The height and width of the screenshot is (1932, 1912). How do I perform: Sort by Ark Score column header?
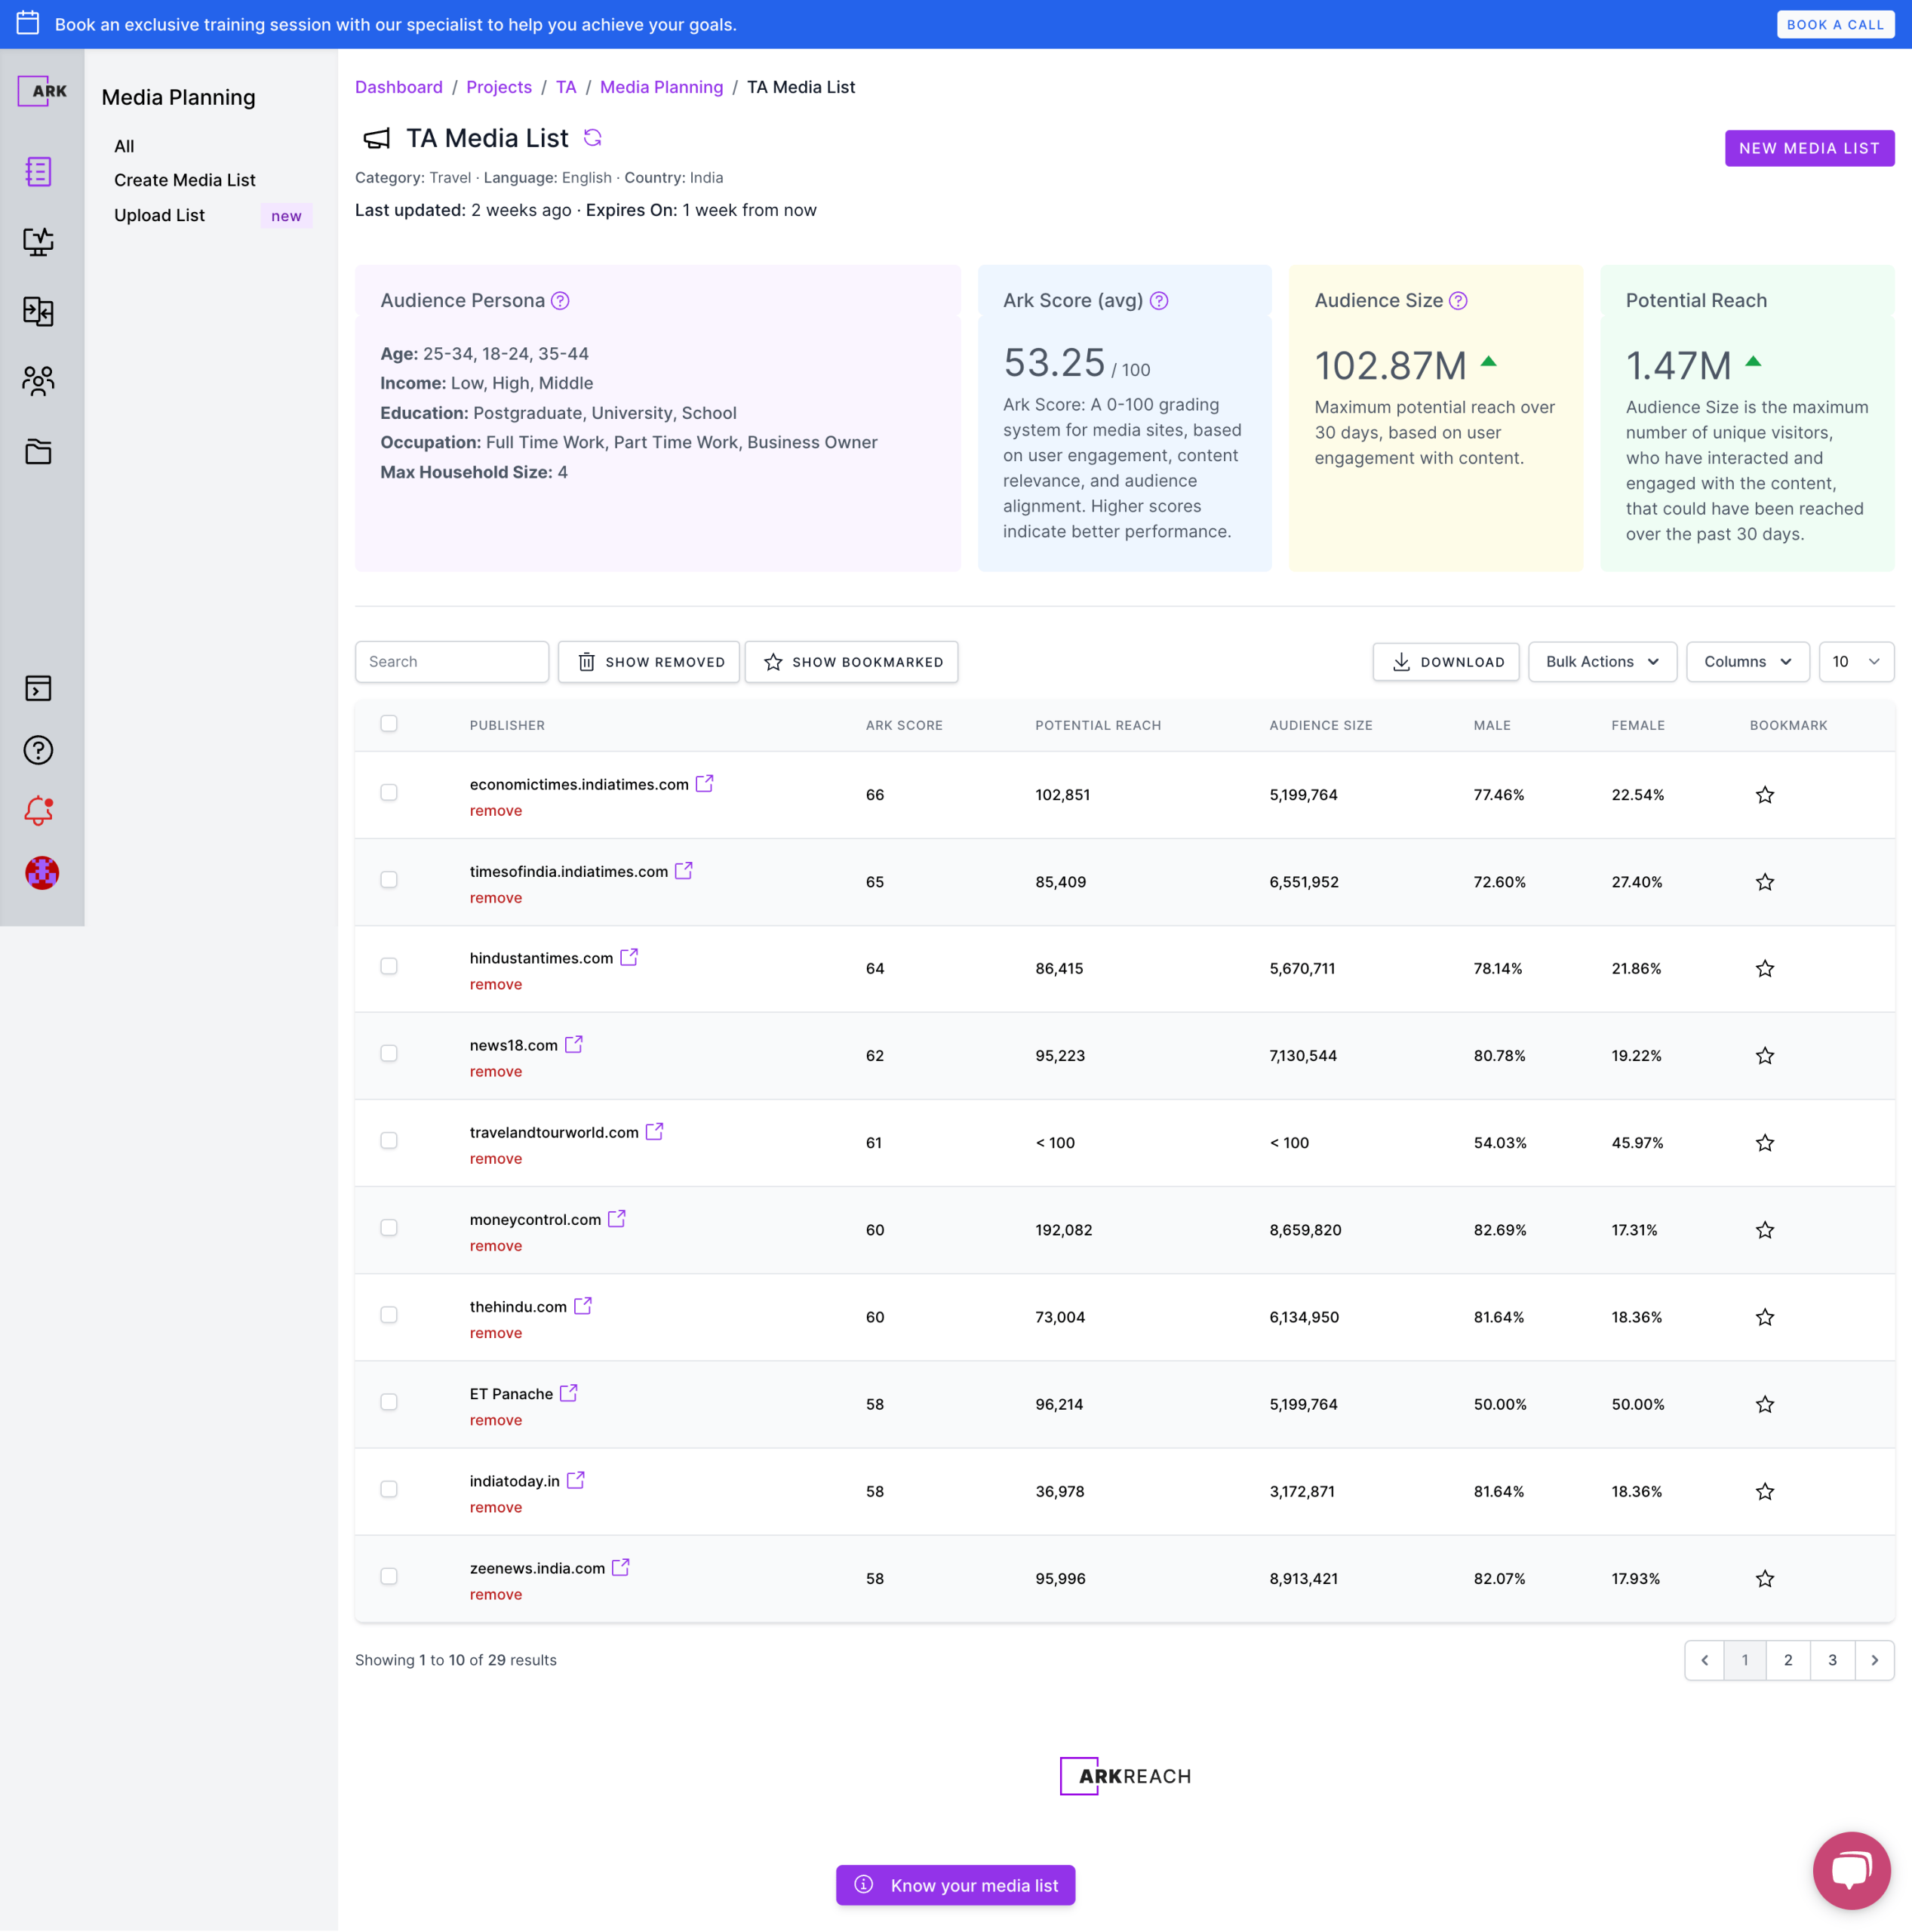(x=904, y=725)
